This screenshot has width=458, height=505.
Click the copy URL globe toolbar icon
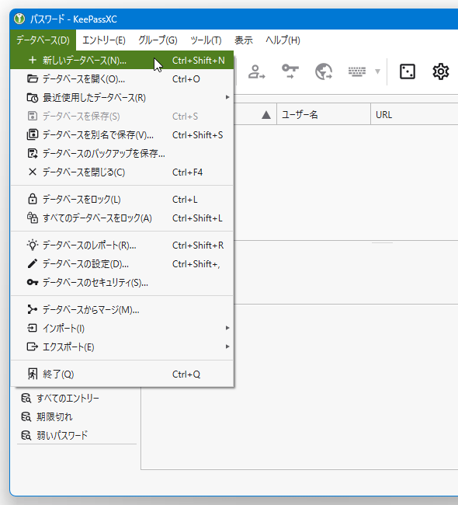[x=324, y=71]
